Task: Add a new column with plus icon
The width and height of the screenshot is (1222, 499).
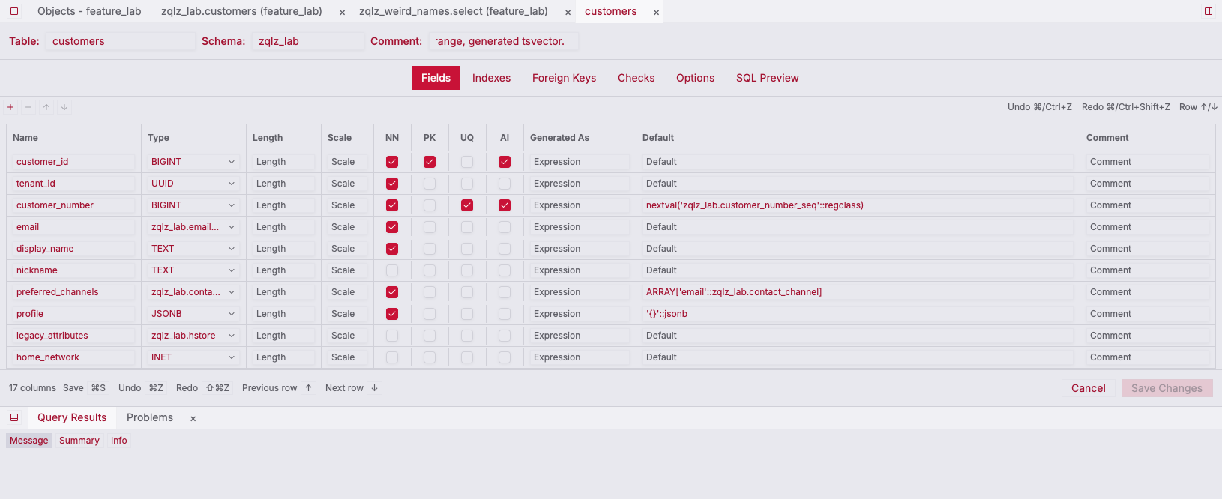Action: pos(10,107)
